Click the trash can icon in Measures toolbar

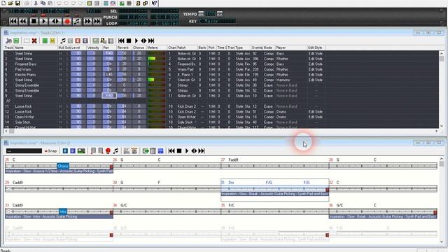(153, 151)
